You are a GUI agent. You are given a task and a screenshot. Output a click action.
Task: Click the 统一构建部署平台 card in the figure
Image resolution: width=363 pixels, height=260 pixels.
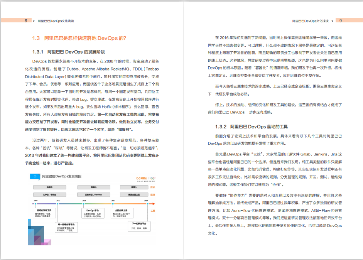tap(66, 227)
